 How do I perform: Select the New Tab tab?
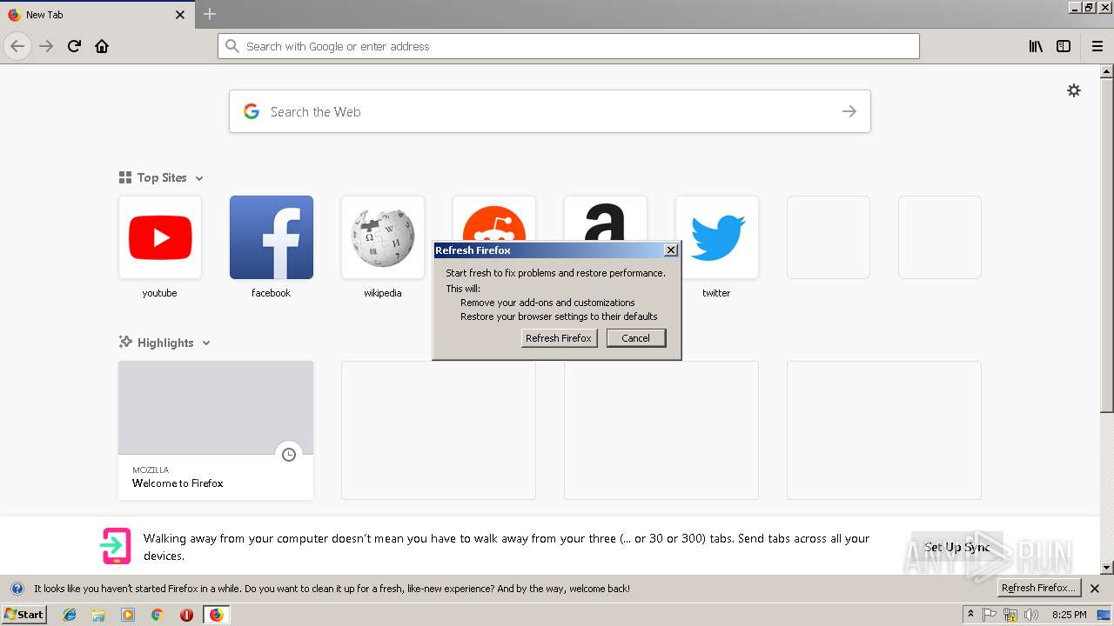coord(97,15)
